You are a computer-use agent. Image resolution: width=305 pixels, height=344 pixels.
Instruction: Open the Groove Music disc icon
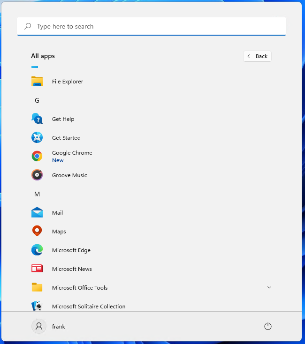point(37,175)
